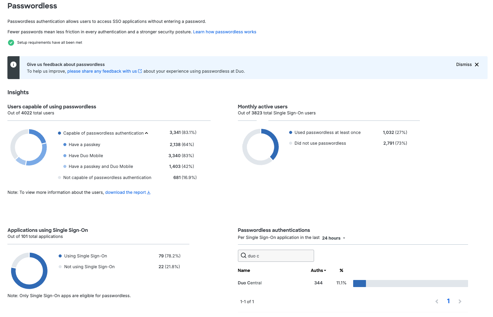Click 79 (78.2%) using SSO value
Image resolution: width=493 pixels, height=317 pixels.
tap(170, 256)
